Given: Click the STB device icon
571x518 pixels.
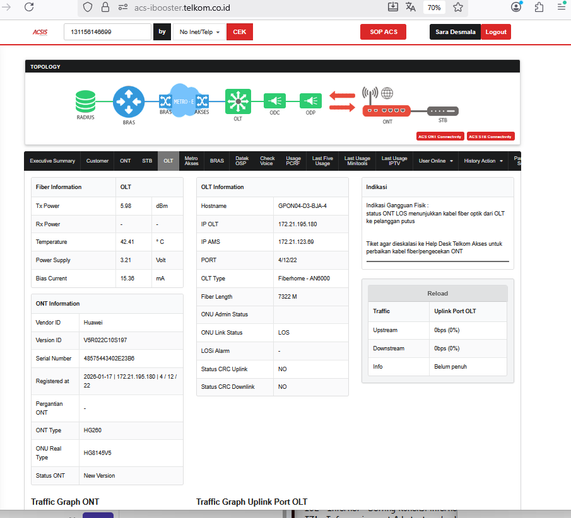Looking at the screenshot, I should tap(443, 111).
